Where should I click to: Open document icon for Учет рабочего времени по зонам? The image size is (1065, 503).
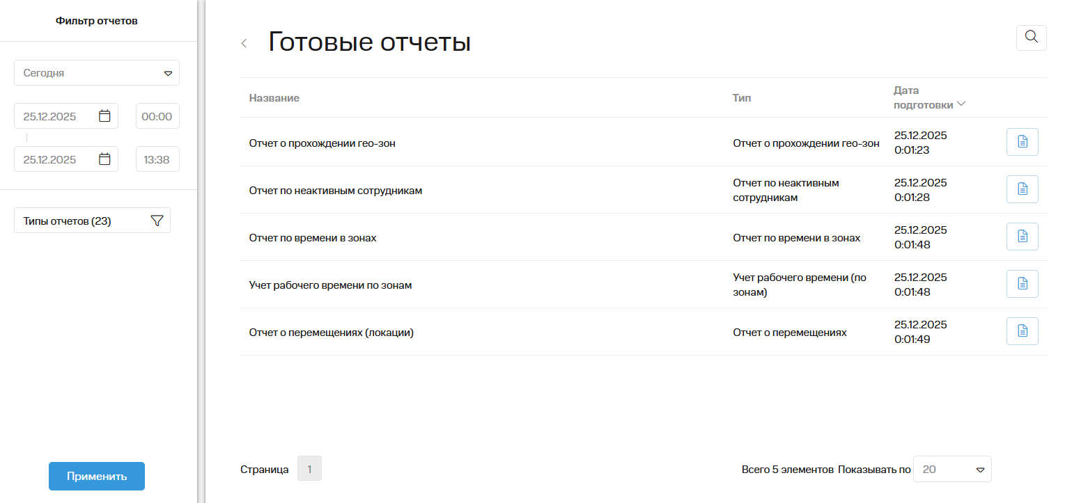click(x=1022, y=284)
